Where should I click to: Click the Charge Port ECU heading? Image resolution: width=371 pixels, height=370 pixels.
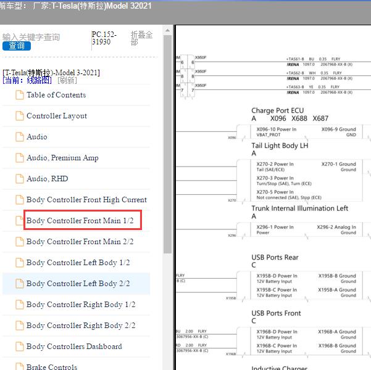pos(278,110)
